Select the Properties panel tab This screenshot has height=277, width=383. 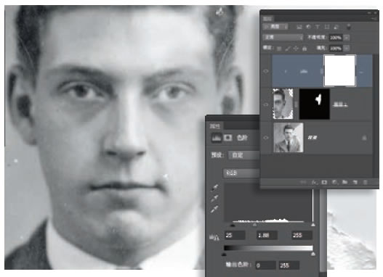[x=215, y=126]
